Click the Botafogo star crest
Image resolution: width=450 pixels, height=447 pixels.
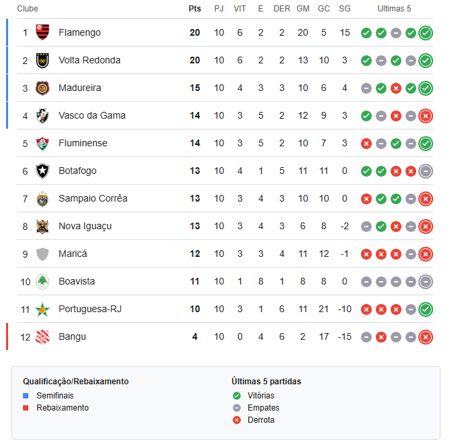pos(43,171)
